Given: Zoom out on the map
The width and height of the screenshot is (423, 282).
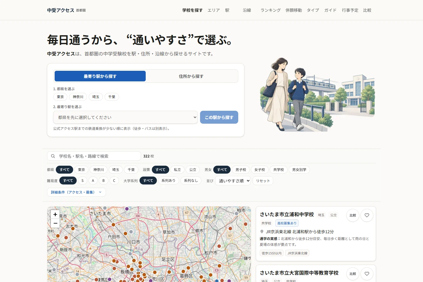Looking at the screenshot, I should tap(55, 223).
